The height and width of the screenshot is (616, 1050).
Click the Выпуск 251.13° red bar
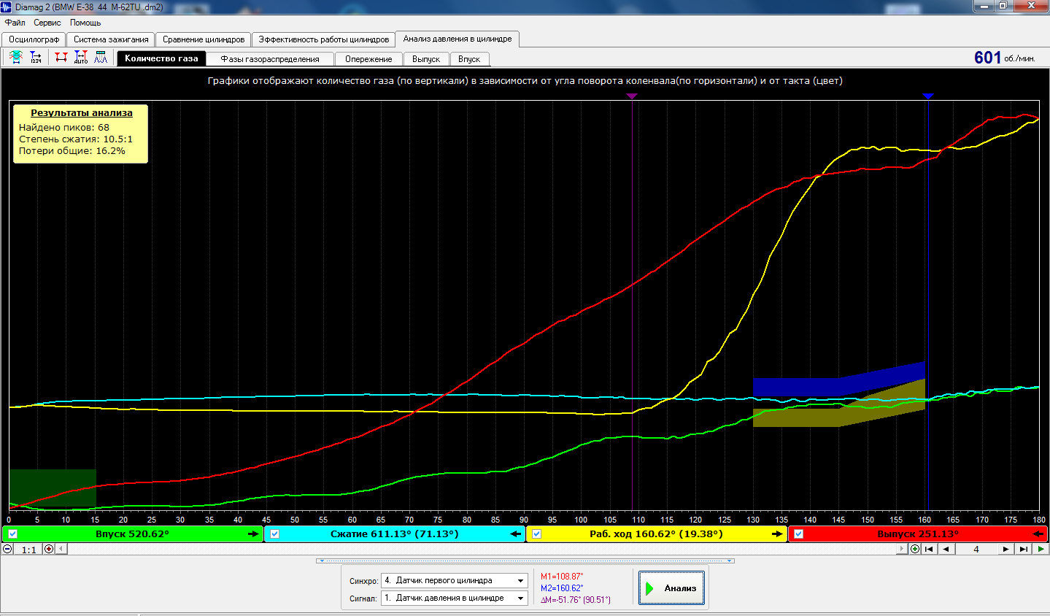coord(918,534)
